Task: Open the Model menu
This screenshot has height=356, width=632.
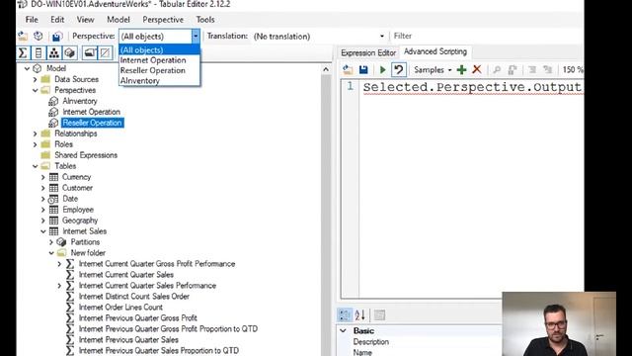Action: coord(118,20)
